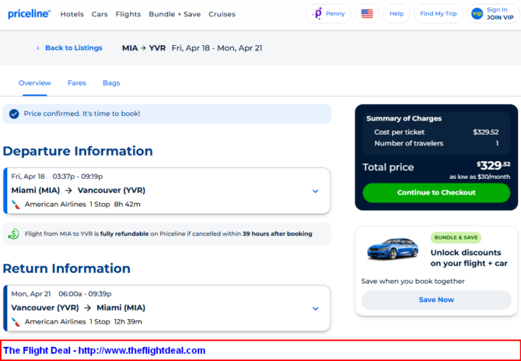
Task: Click the 'Cost per ticket' row label
Action: click(x=399, y=132)
